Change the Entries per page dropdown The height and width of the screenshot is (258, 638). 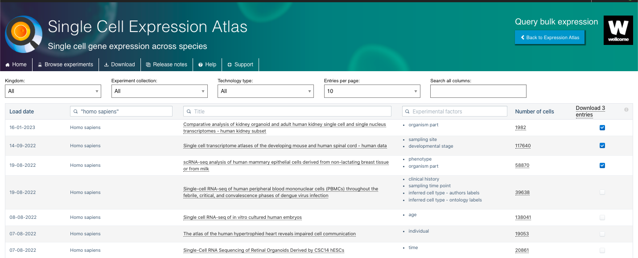(x=372, y=91)
